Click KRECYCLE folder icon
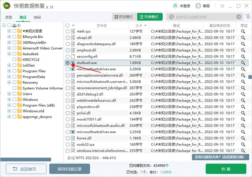 coord(19,60)
